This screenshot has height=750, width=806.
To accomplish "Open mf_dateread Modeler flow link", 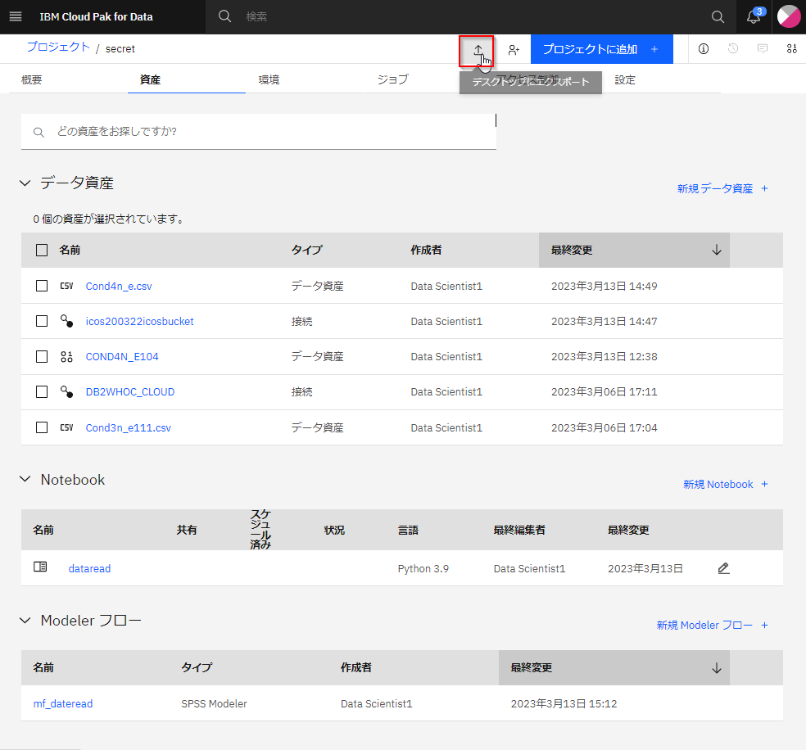I will click(x=63, y=704).
